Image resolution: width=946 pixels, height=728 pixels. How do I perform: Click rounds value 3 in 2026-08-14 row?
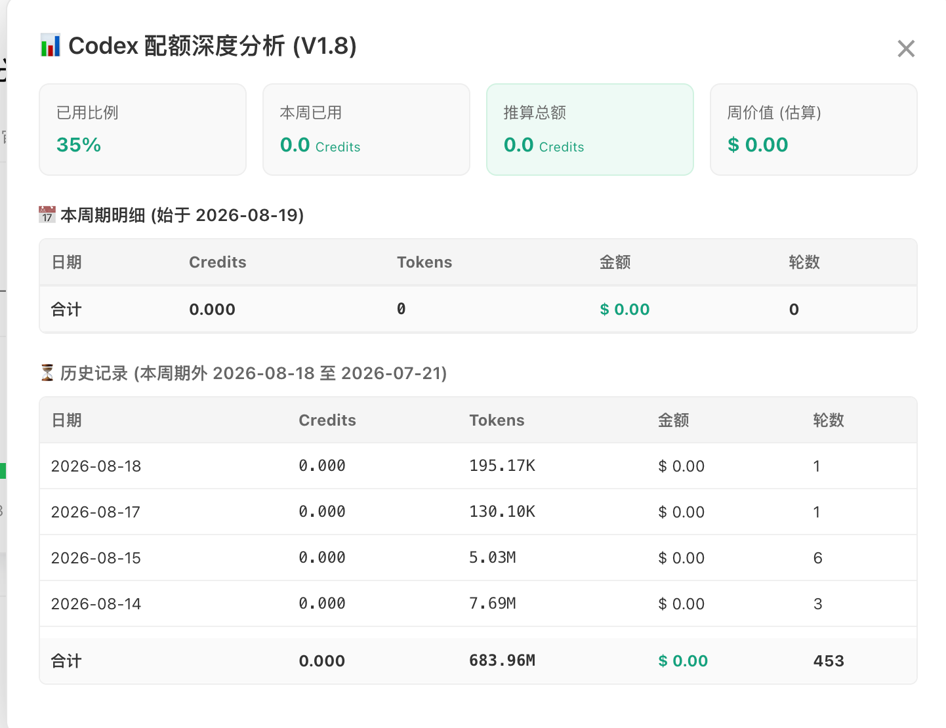(818, 604)
